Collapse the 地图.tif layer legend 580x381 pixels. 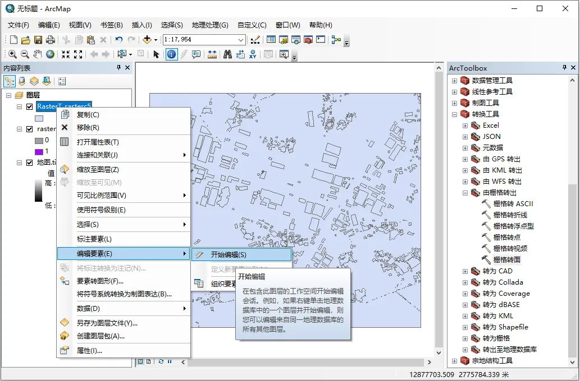click(x=19, y=162)
